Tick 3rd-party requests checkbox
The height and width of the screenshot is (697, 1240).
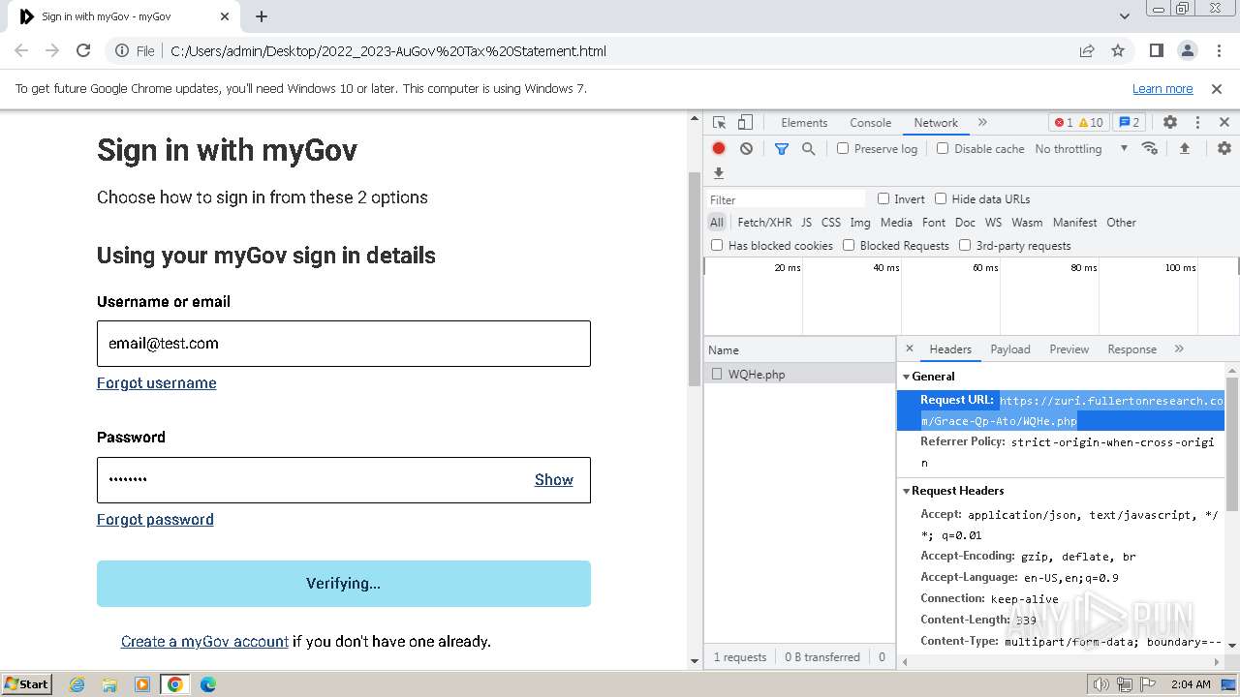pos(965,245)
